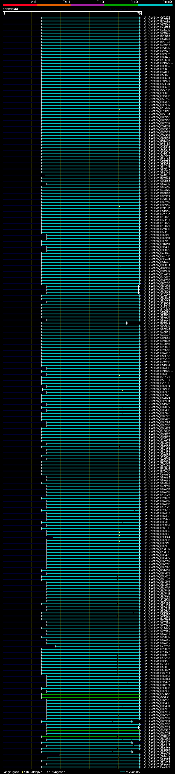Select hit label UniRef100_P29195
The width and height of the screenshot is (175, 774).
point(157,474)
